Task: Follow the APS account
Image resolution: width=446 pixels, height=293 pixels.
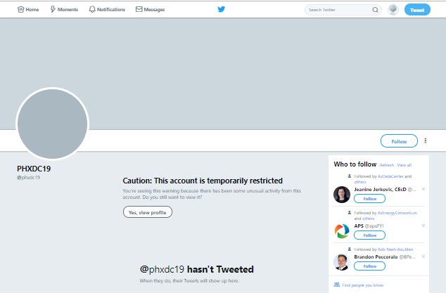Action: pyautogui.click(x=369, y=235)
